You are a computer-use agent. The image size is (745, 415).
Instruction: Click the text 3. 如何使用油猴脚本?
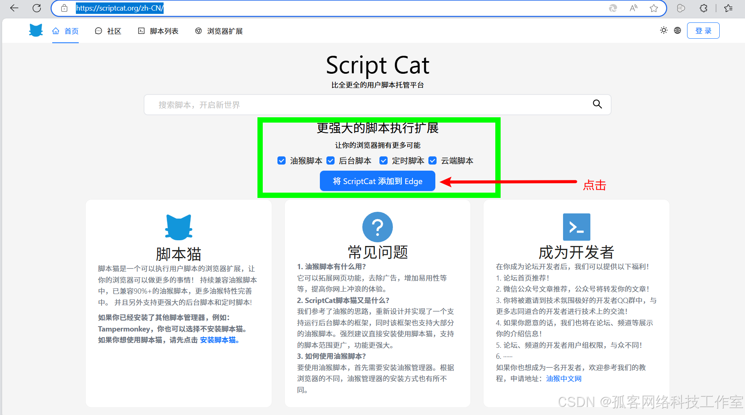(x=332, y=356)
